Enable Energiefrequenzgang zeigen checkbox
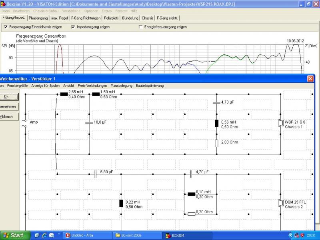Viewport: 320px width, 240px height. [x=141, y=27]
